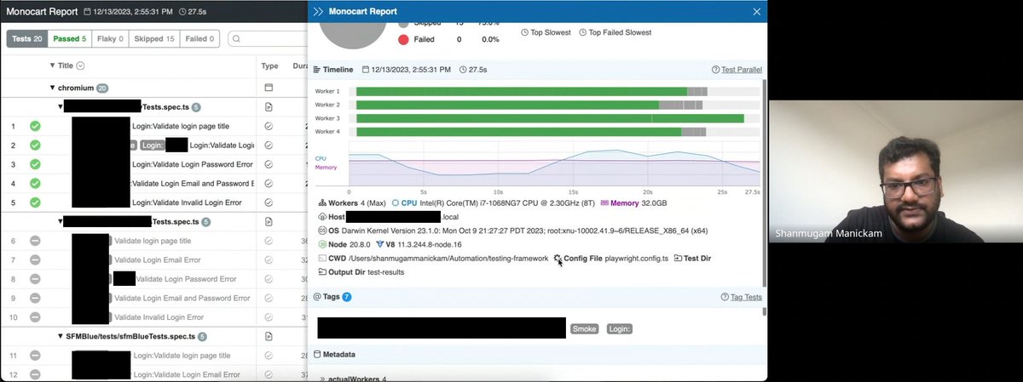Screen dimensions: 1023x382
Task: Select the Failed 0 filter tab
Action: tap(199, 38)
